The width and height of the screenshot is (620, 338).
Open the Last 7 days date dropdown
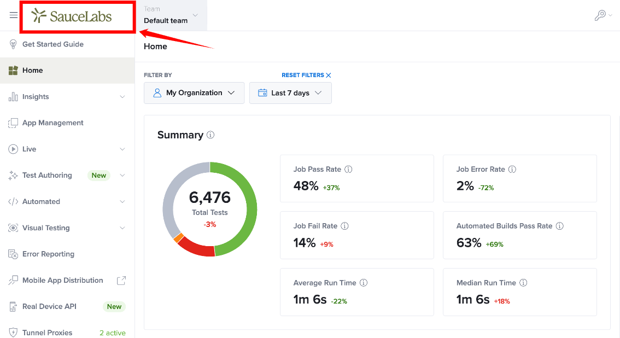(x=290, y=93)
